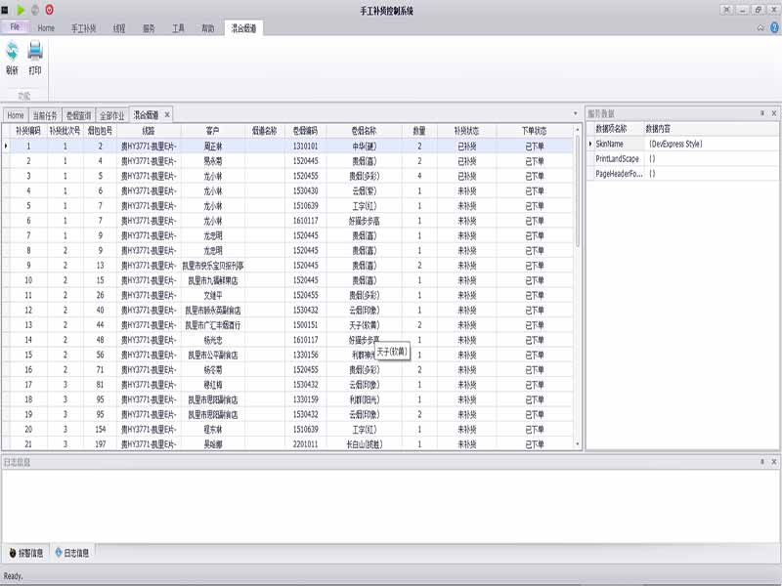
Task: Close the 混合烟道 document tab
Action: [167, 114]
